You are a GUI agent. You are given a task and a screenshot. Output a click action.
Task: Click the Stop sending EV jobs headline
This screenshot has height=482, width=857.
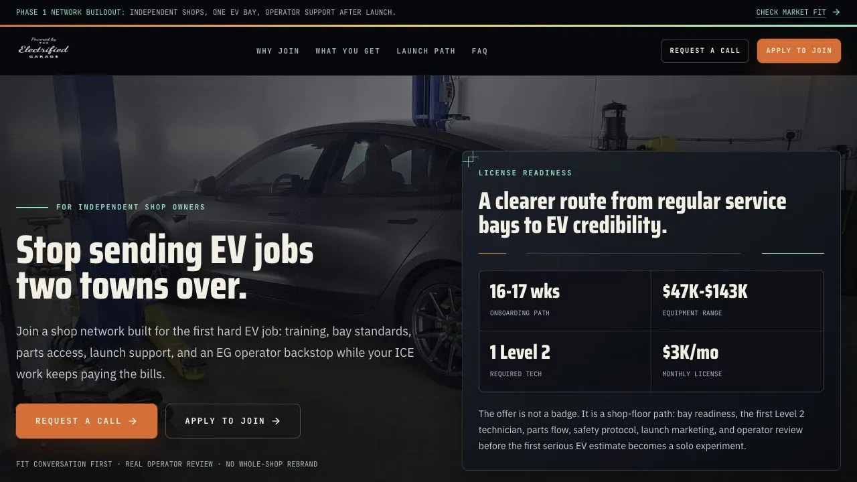[165, 268]
